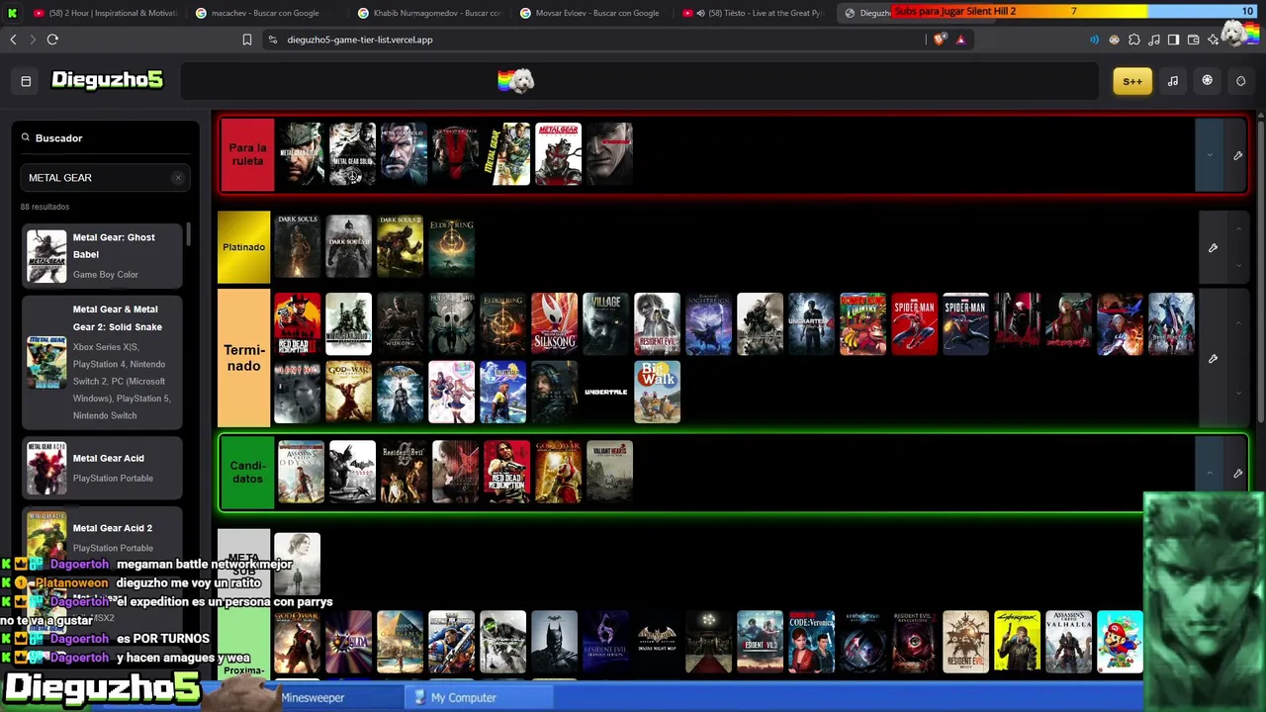
Task: Open the browser sidebar panel icon
Action: click(x=1173, y=40)
